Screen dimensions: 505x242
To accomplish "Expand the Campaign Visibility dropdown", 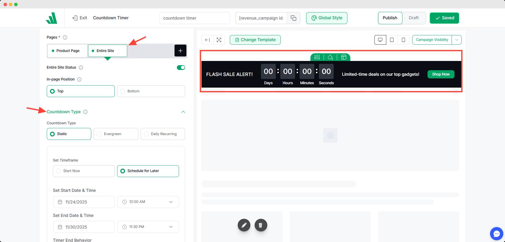I will [457, 40].
